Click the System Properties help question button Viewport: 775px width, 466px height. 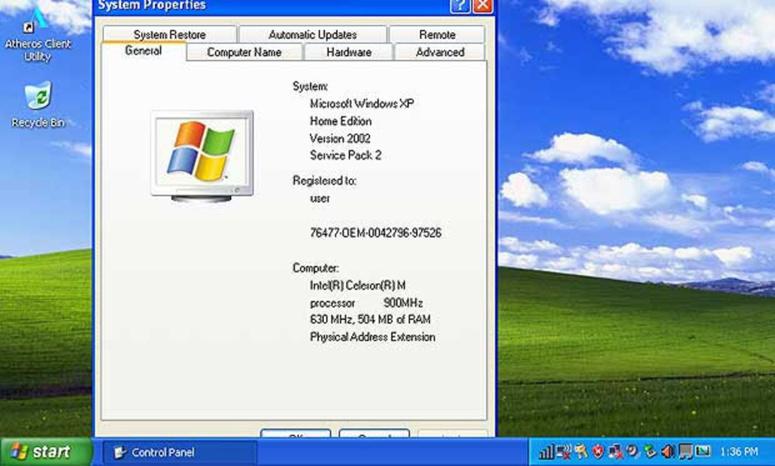(x=460, y=5)
